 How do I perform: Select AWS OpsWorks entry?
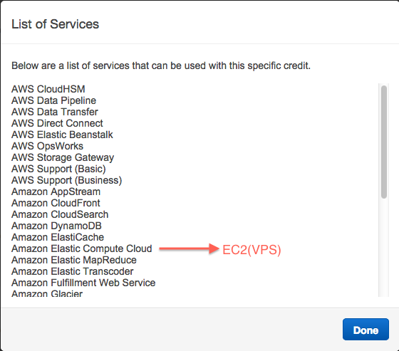[47, 146]
